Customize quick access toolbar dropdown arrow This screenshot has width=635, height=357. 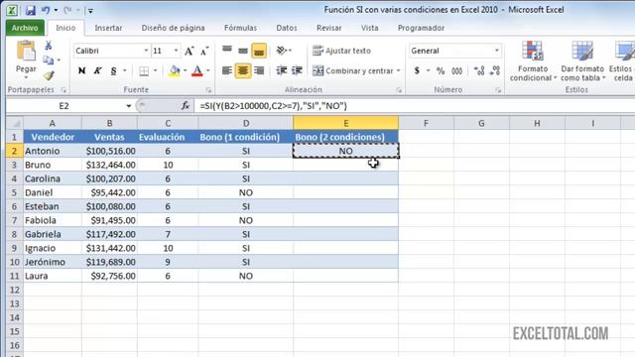pos(90,11)
